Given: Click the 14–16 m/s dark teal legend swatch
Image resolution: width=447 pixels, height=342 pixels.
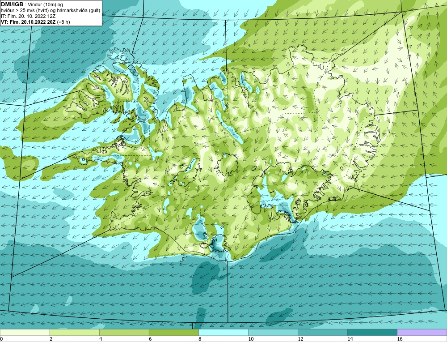Looking at the screenshot, I should point(372,332).
